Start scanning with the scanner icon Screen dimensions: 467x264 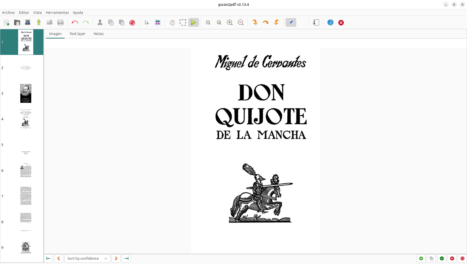[28, 23]
